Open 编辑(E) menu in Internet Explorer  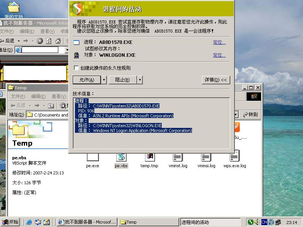tap(27, 31)
